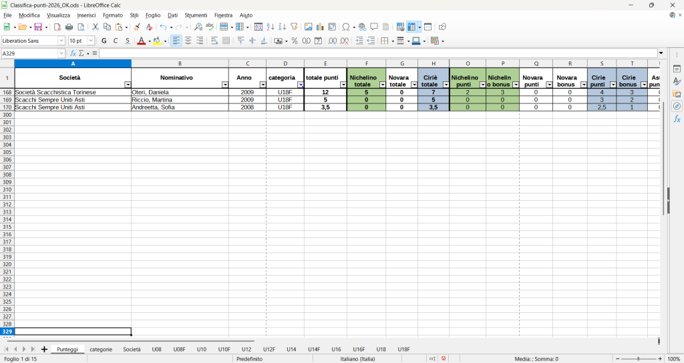684x363 pixels.
Task: Click column header F to select column
Action: click(x=366, y=63)
